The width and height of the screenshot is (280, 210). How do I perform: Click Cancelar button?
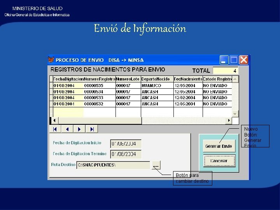click(x=219, y=161)
